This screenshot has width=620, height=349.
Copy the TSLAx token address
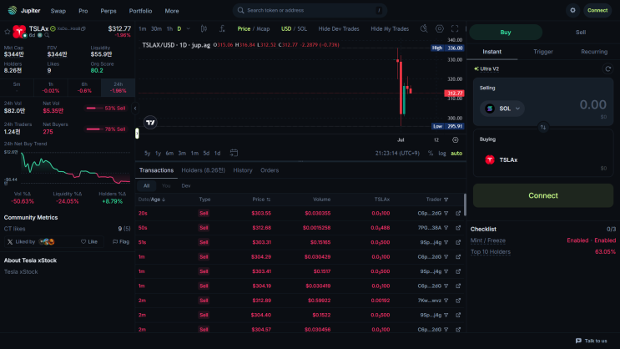(x=83, y=29)
